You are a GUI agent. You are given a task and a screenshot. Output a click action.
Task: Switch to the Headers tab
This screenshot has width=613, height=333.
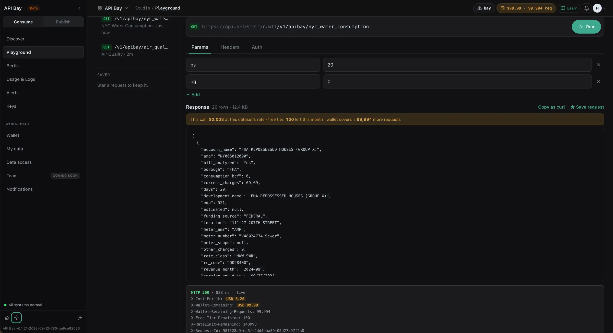click(230, 47)
